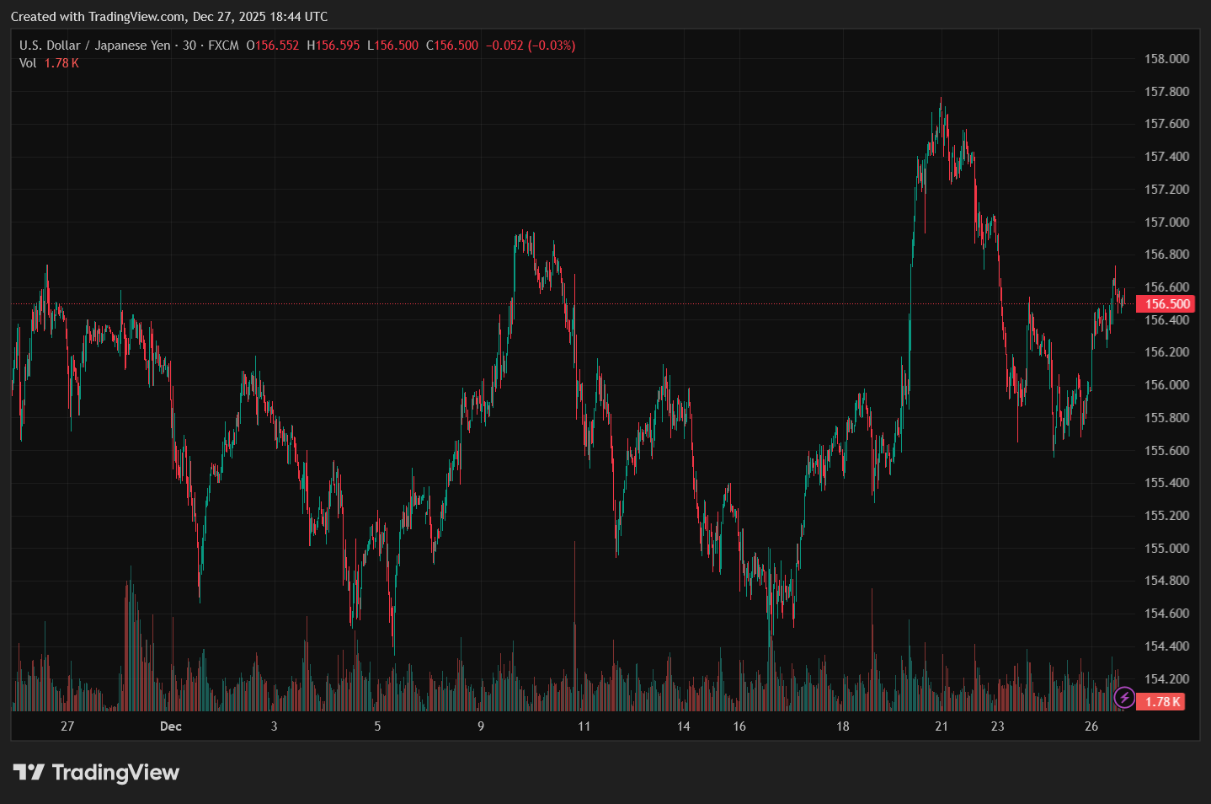The width and height of the screenshot is (1211, 804).
Task: Click the open value O156.552 in legend
Action: coord(273,46)
